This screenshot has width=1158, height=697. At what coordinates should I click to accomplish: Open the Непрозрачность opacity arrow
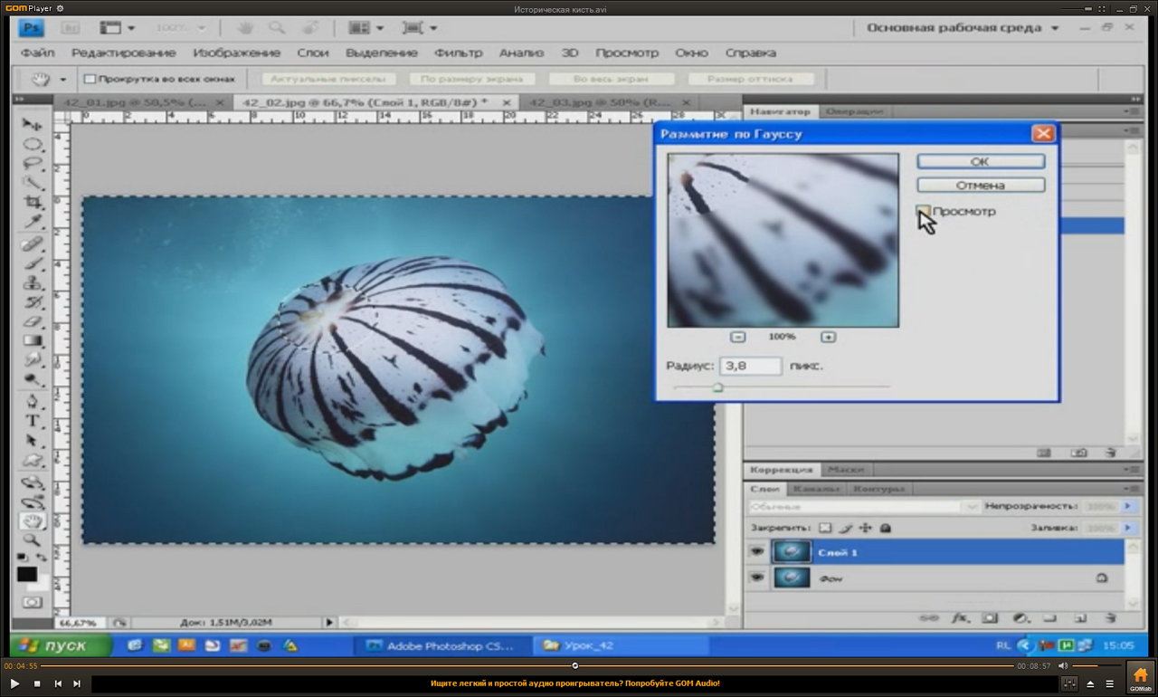click(x=1127, y=507)
